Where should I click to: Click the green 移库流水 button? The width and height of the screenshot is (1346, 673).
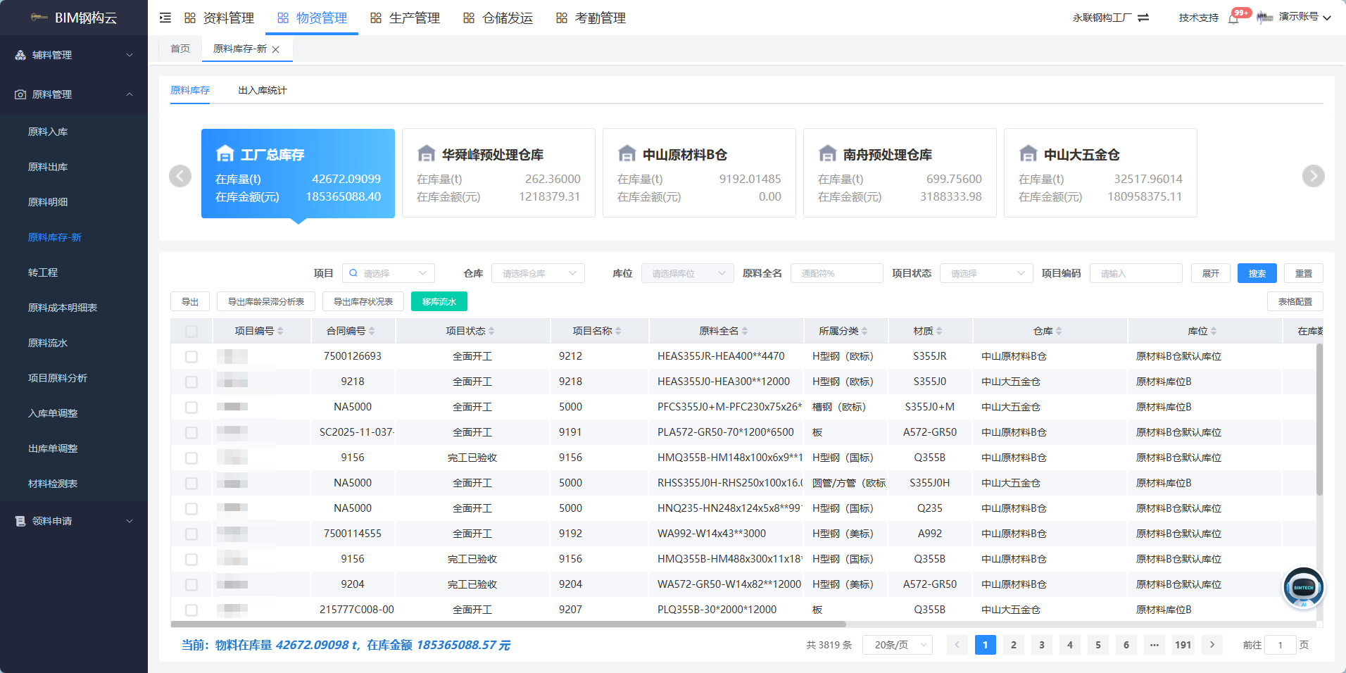coord(439,301)
